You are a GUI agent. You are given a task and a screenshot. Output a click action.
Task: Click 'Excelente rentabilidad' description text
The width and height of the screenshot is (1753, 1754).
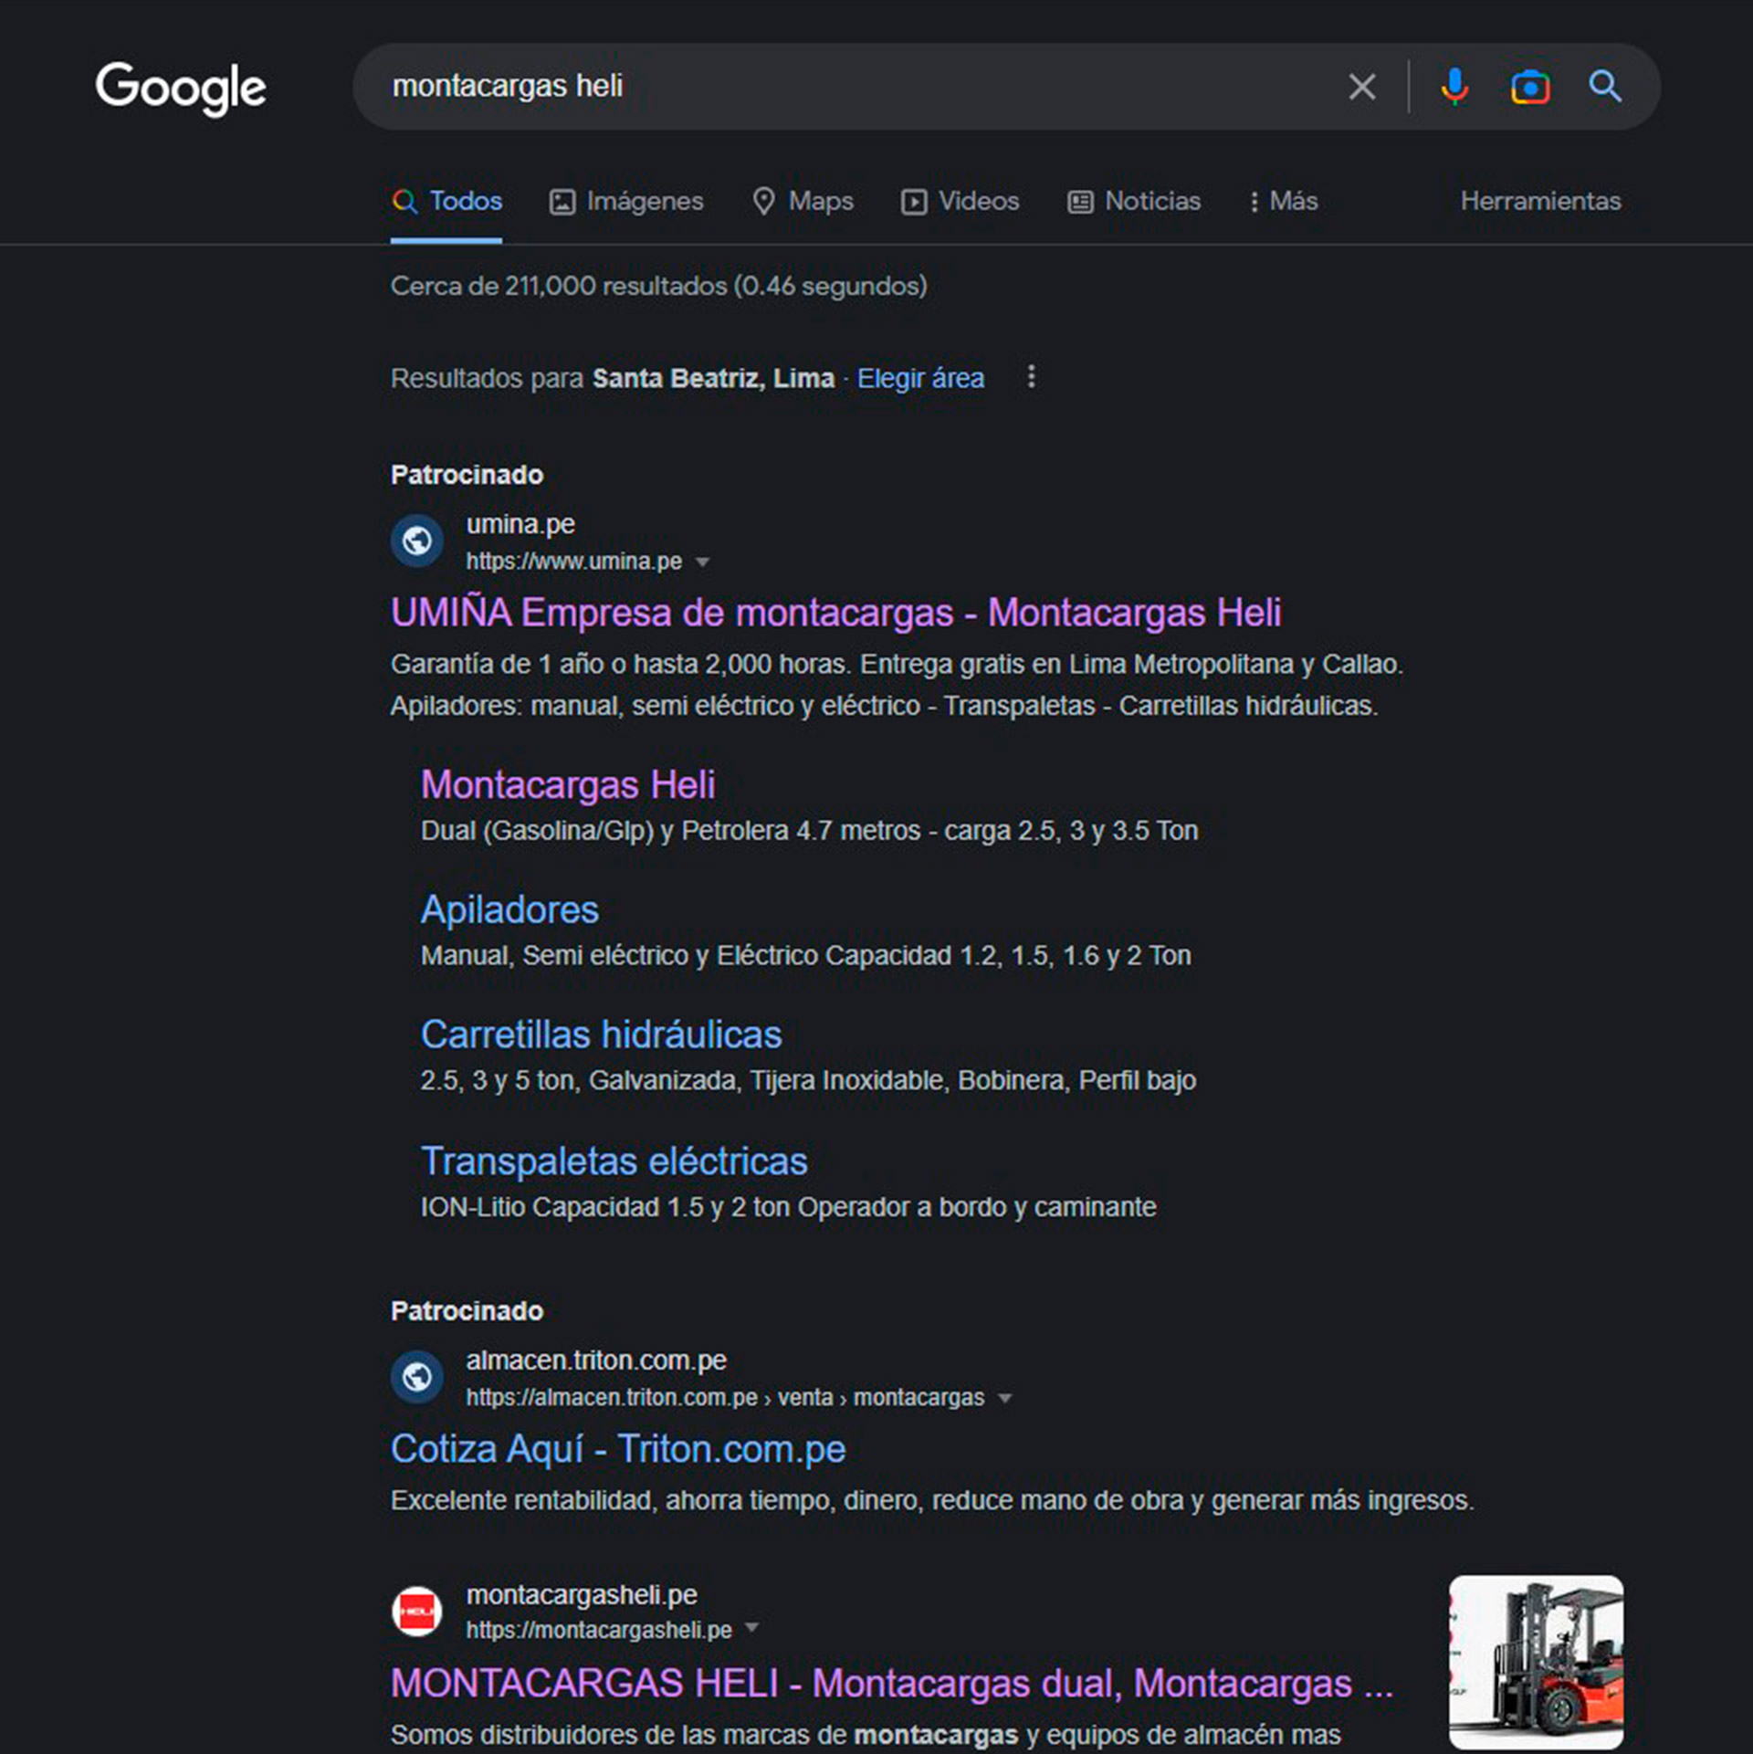click(932, 1500)
